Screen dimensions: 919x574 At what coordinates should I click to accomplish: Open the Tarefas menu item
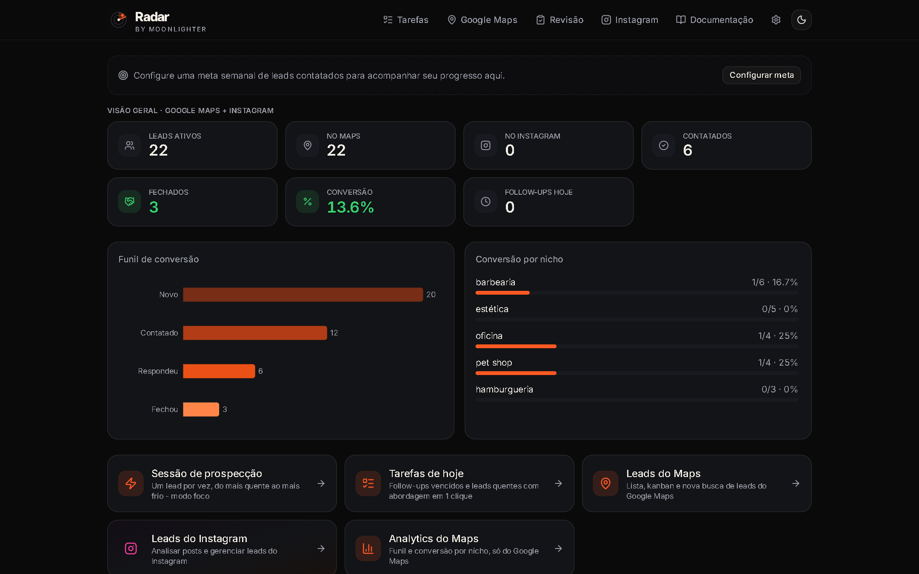pos(405,20)
